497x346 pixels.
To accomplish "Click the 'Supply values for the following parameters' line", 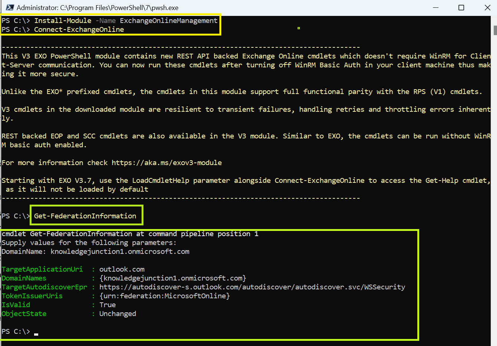I will [89, 243].
